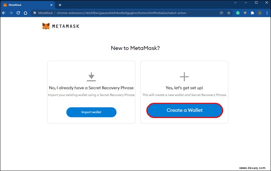271x171 pixels.
Task: Maximize the browser window
Action: (x=256, y=3)
